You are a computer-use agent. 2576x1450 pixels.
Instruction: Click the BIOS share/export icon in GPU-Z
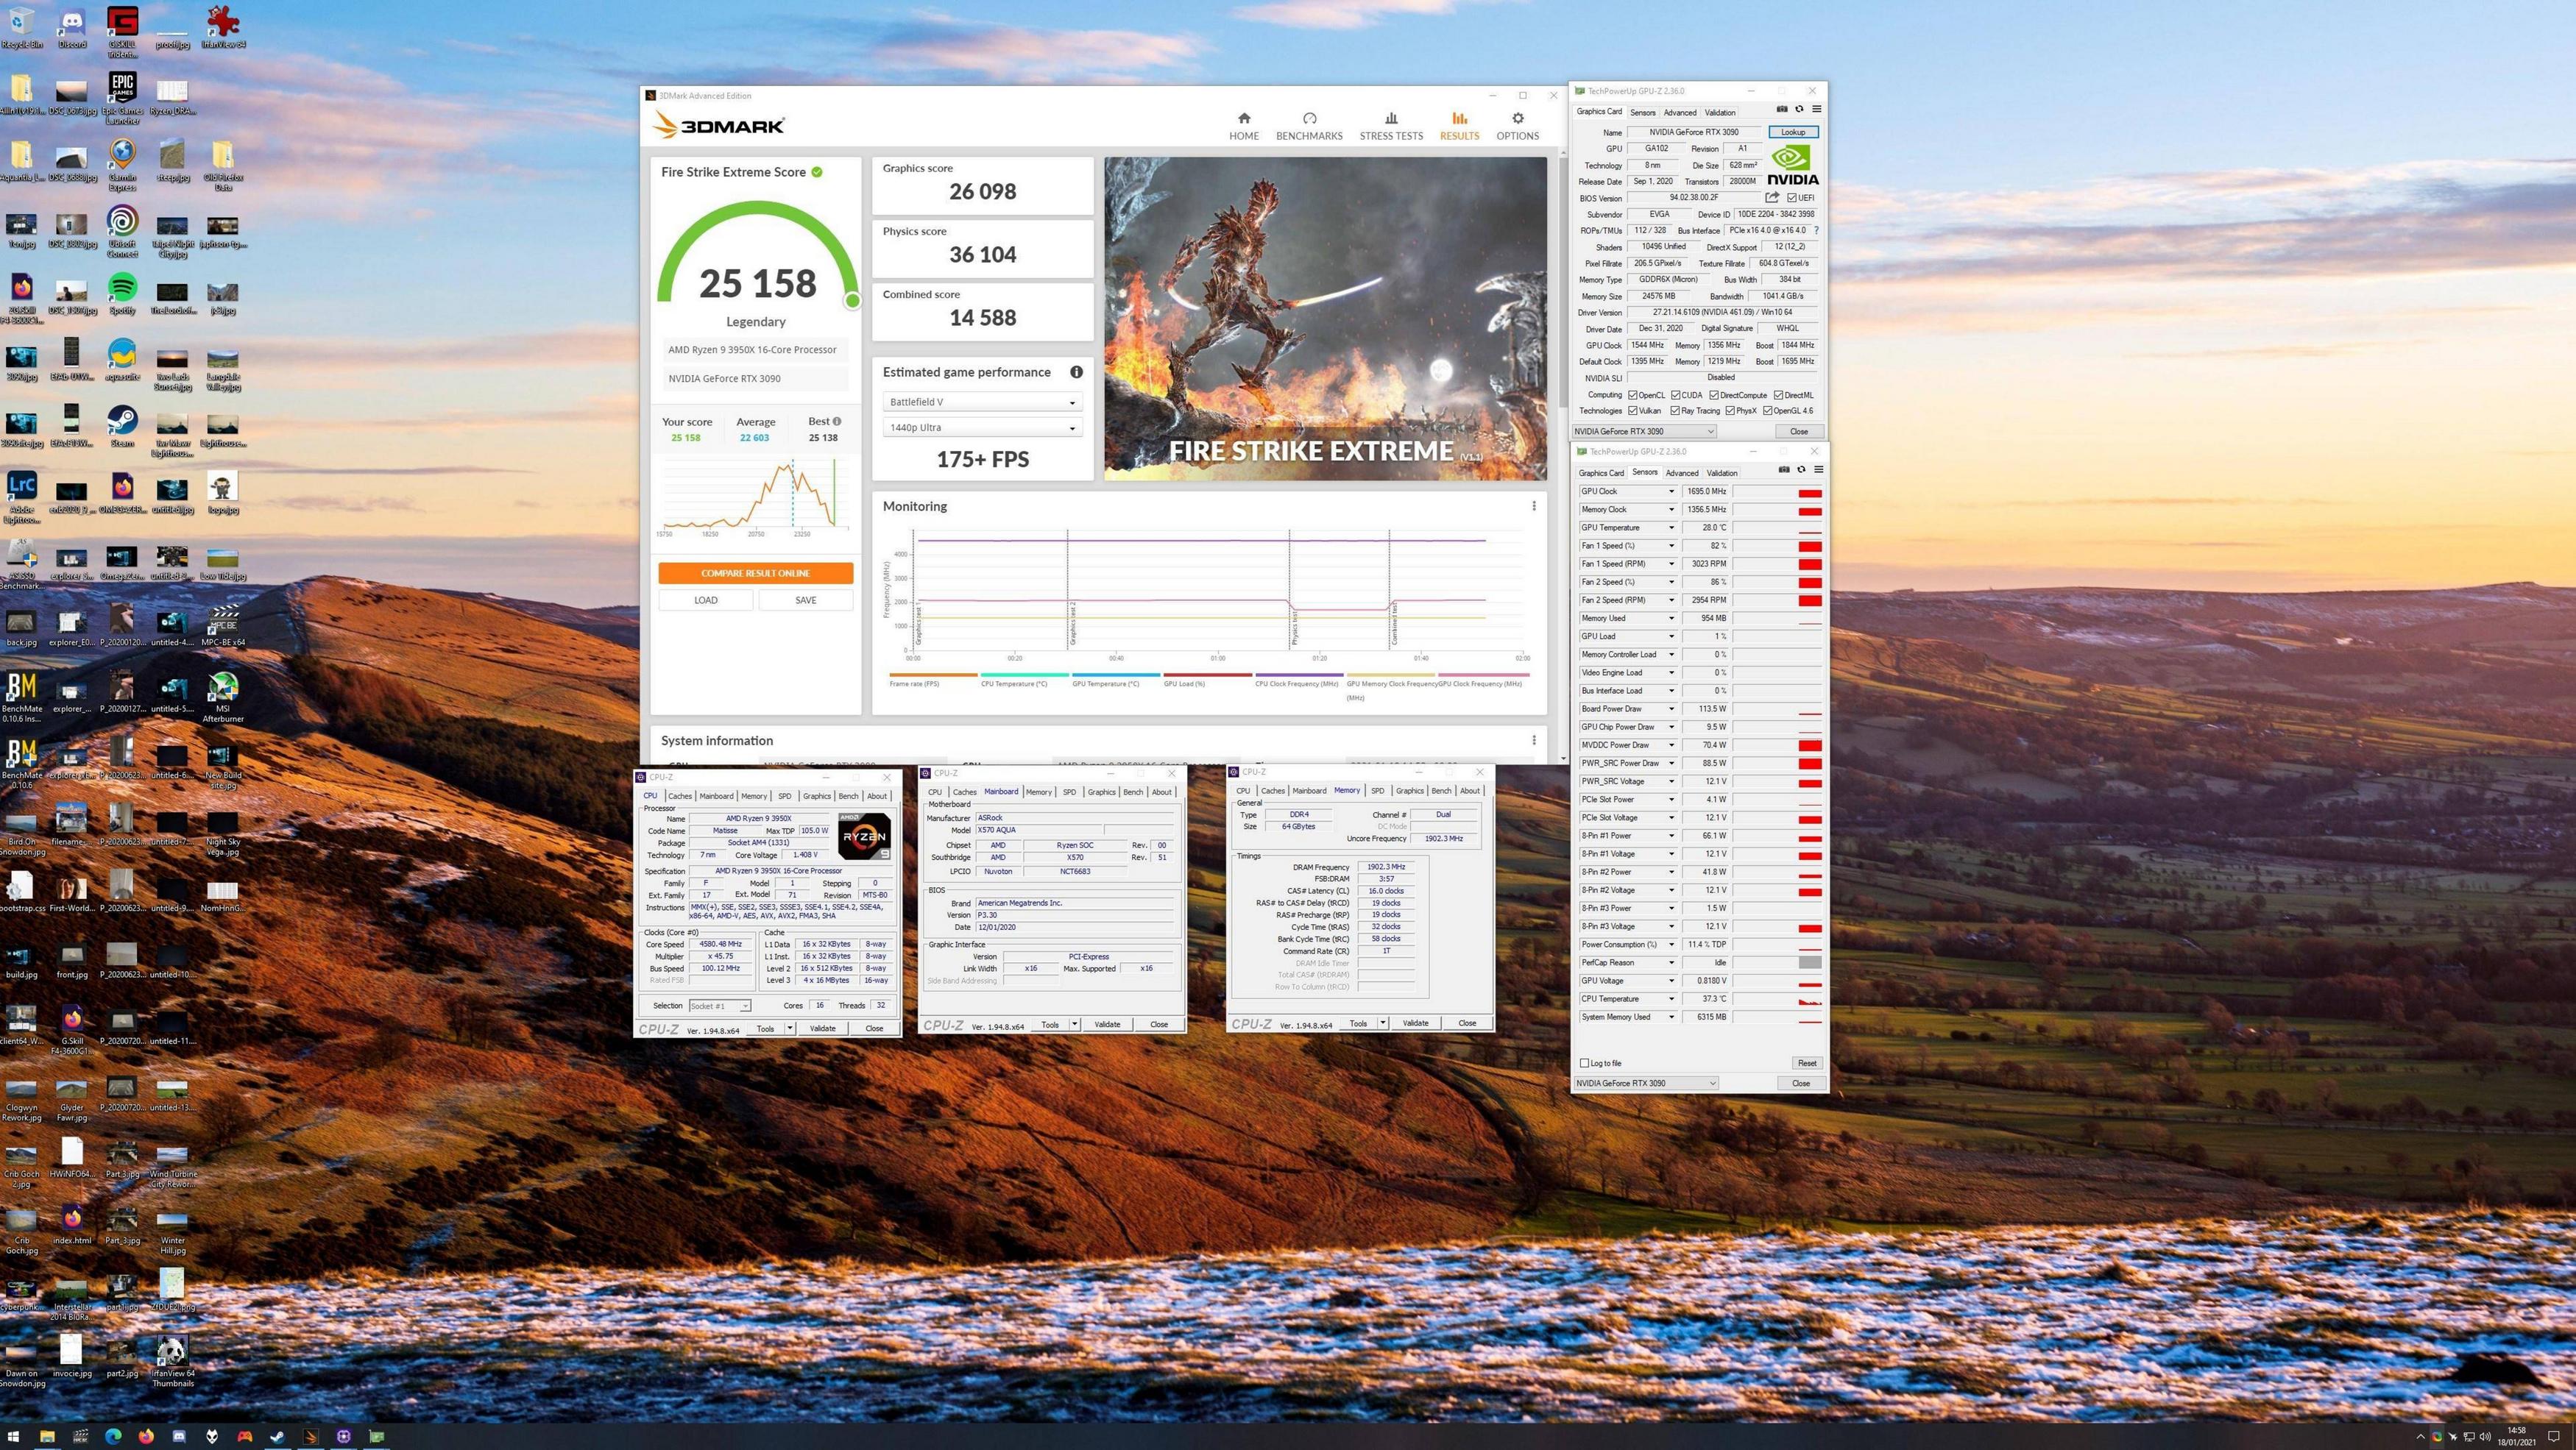click(1772, 197)
